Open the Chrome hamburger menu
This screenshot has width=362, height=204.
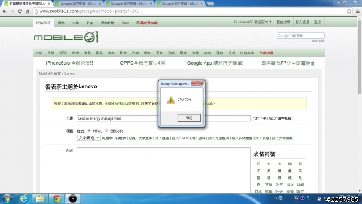pyautogui.click(x=358, y=11)
